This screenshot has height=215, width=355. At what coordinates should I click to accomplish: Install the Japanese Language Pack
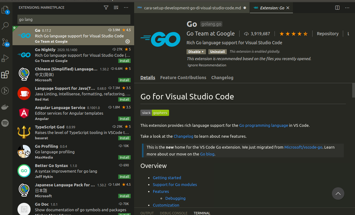(x=124, y=196)
